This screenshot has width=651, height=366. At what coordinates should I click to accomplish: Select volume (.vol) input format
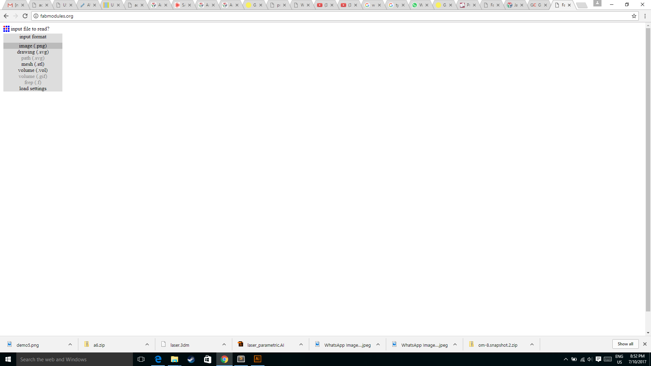click(x=33, y=70)
